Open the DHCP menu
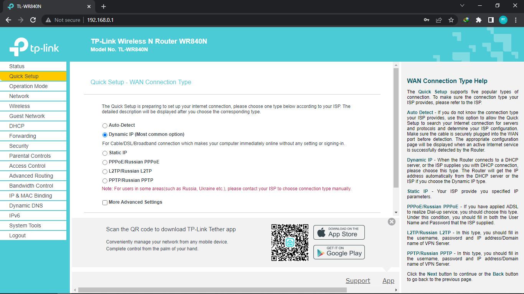Viewport: 524px width, 294px height. tap(33, 126)
